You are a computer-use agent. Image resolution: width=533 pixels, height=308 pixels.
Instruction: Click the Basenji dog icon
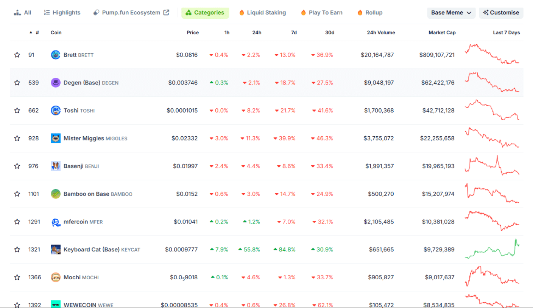click(x=56, y=166)
